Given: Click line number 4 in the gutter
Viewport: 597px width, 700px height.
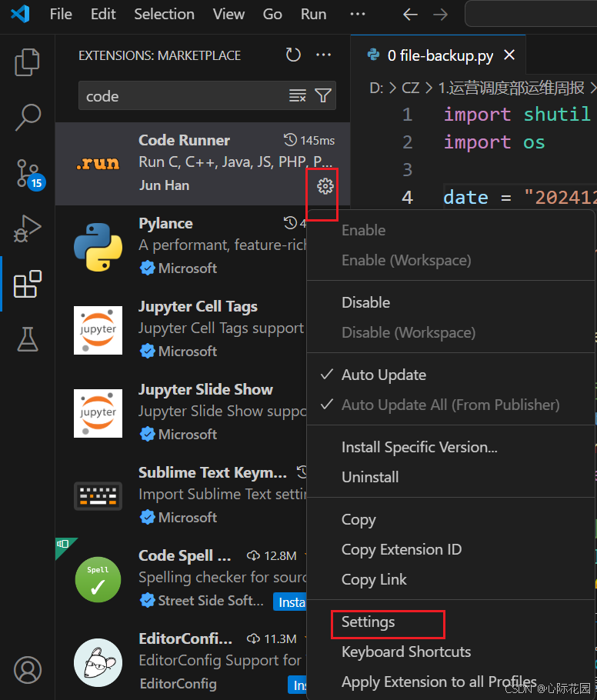Looking at the screenshot, I should click(407, 198).
